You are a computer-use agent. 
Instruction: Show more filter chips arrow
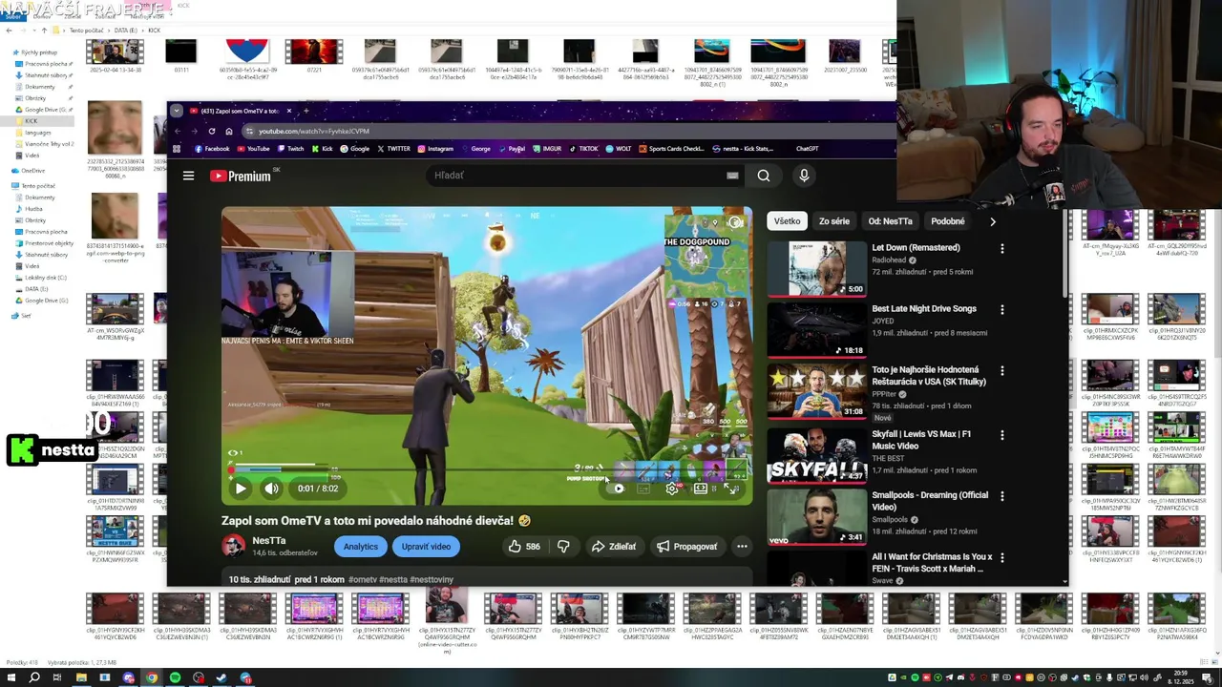[x=993, y=221]
